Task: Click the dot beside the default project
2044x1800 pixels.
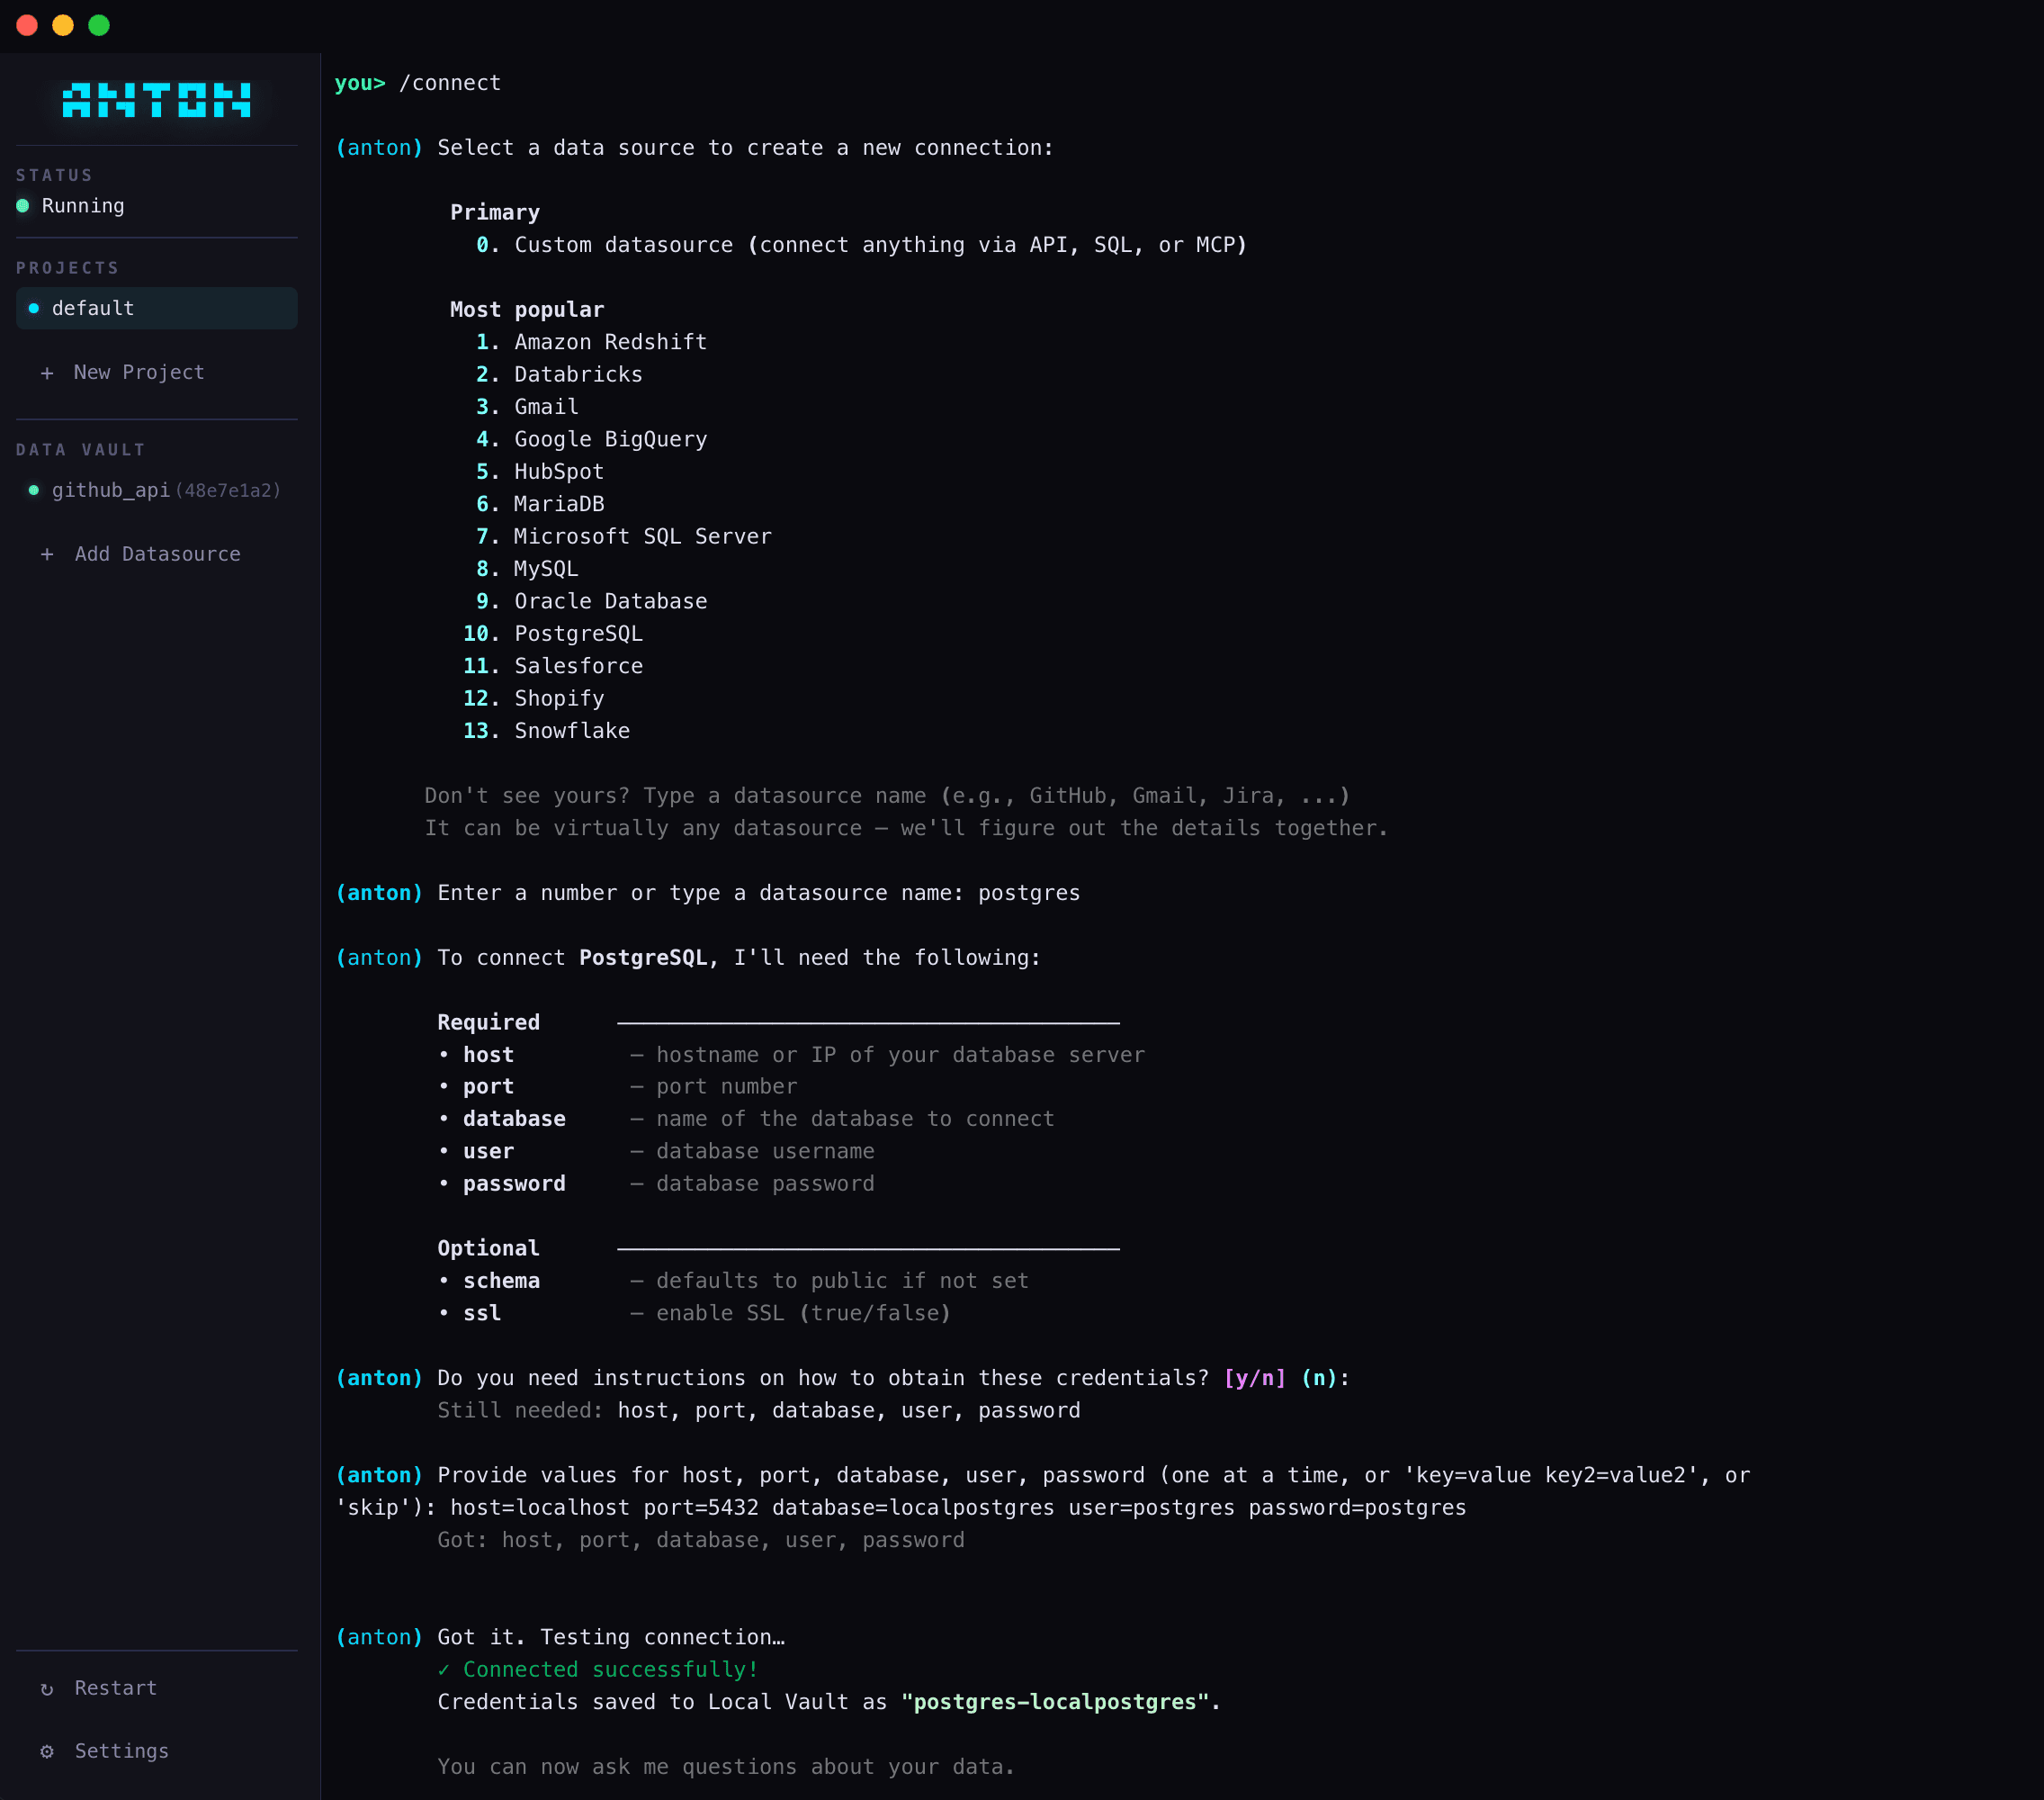Action: [33, 308]
